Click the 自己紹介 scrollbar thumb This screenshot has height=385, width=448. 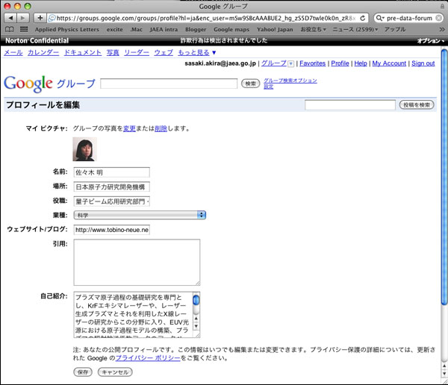click(196, 300)
